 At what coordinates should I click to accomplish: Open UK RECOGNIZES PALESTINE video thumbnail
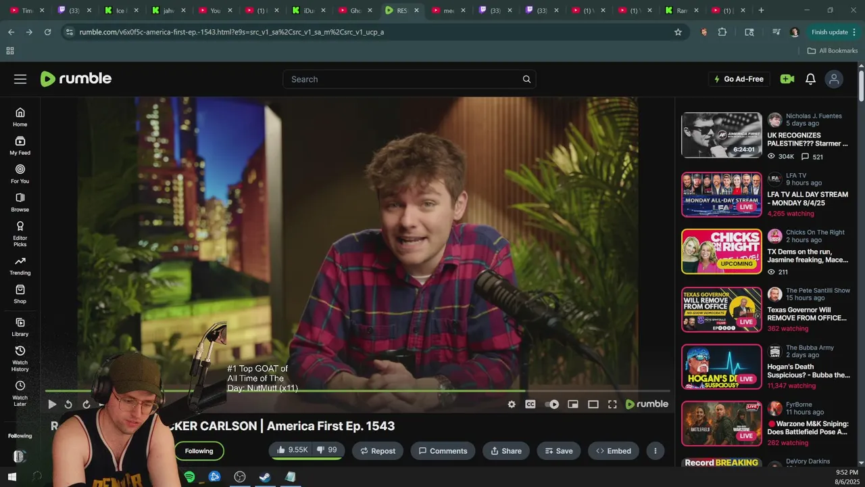(721, 135)
